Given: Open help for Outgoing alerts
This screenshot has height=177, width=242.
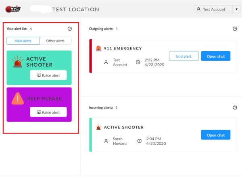Looking at the screenshot, I should coord(235,29).
